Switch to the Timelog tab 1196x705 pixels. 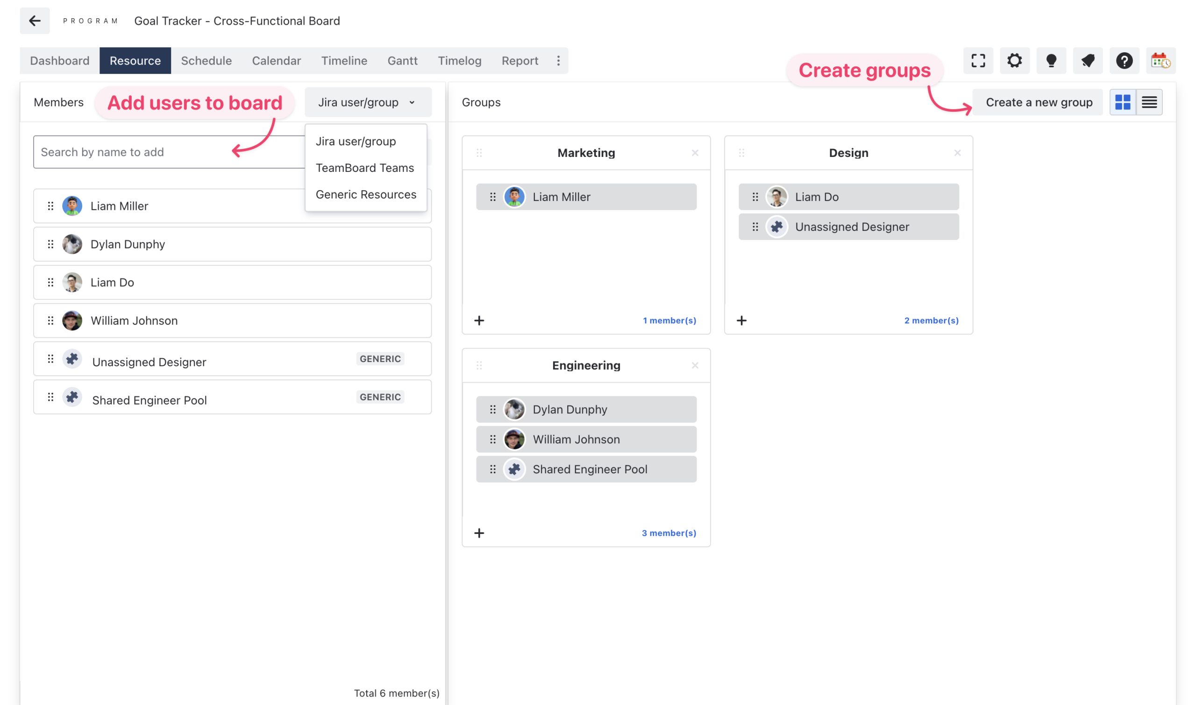(459, 61)
